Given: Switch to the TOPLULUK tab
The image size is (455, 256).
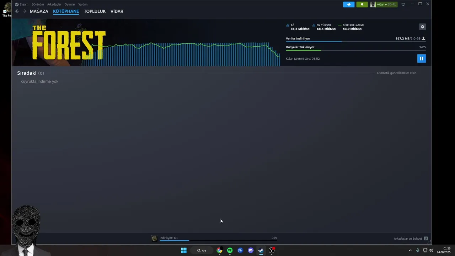Looking at the screenshot, I should [95, 11].
